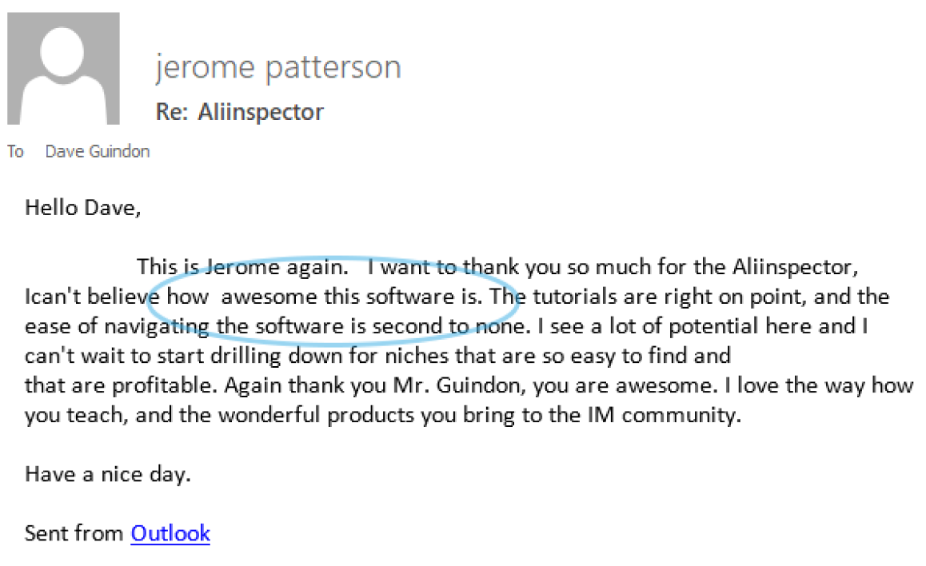Click the To label
Image resolution: width=926 pixels, height=566 pixels.
tap(16, 151)
